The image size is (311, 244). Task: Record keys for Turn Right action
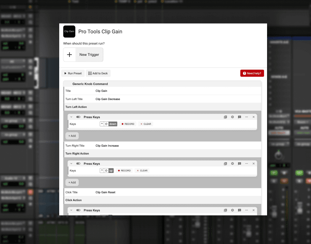pos(124,170)
